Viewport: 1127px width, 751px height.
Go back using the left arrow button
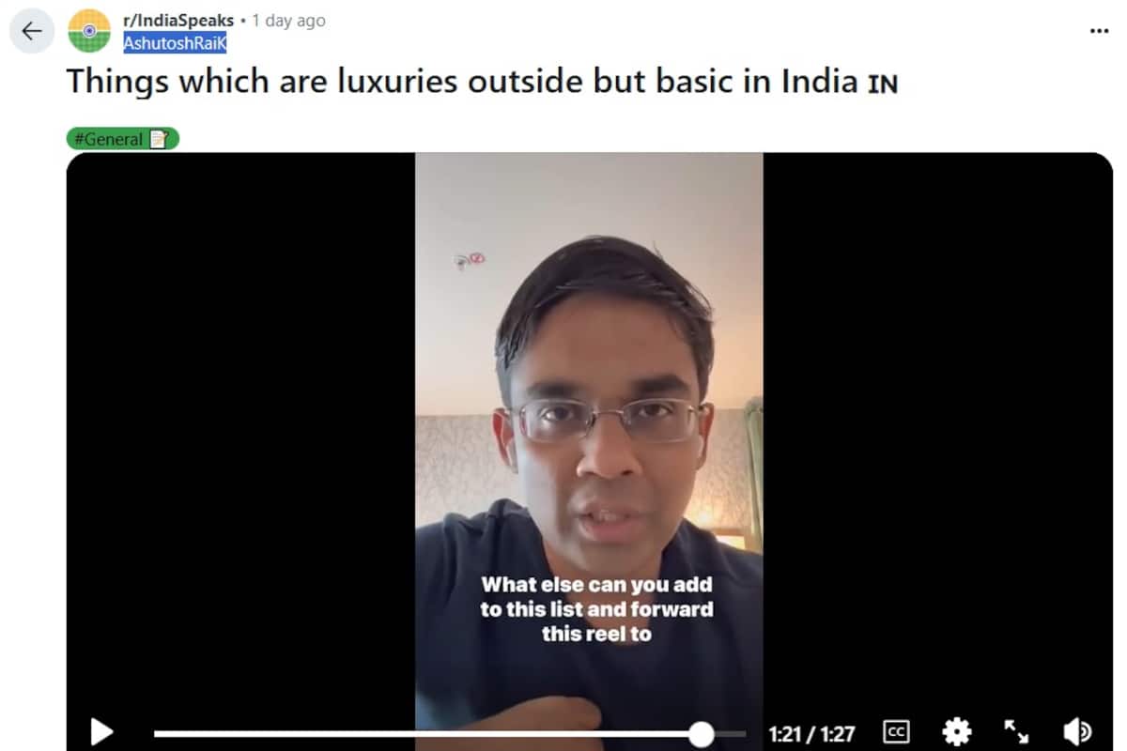(x=32, y=31)
